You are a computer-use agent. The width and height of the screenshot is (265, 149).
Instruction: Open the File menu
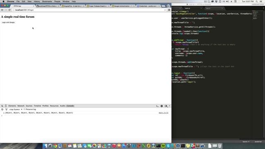pos(18,1)
